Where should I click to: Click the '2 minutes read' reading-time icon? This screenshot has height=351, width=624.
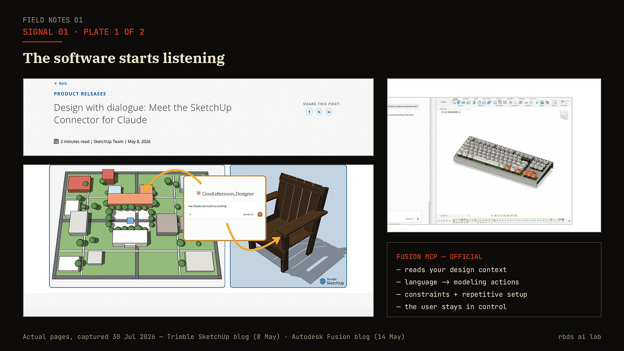[56, 141]
